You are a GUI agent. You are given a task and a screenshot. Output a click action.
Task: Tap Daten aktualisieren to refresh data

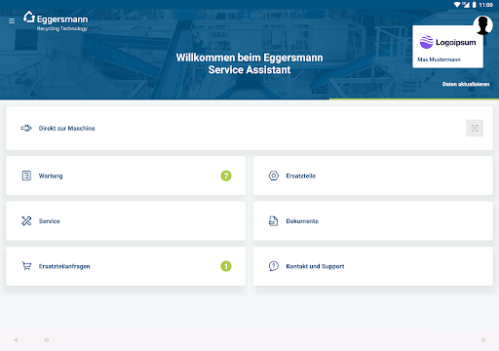click(x=466, y=84)
